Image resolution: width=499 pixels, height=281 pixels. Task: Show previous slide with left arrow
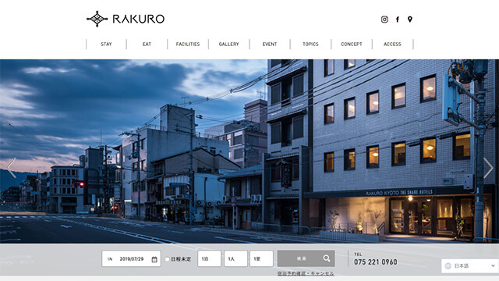coord(11,168)
